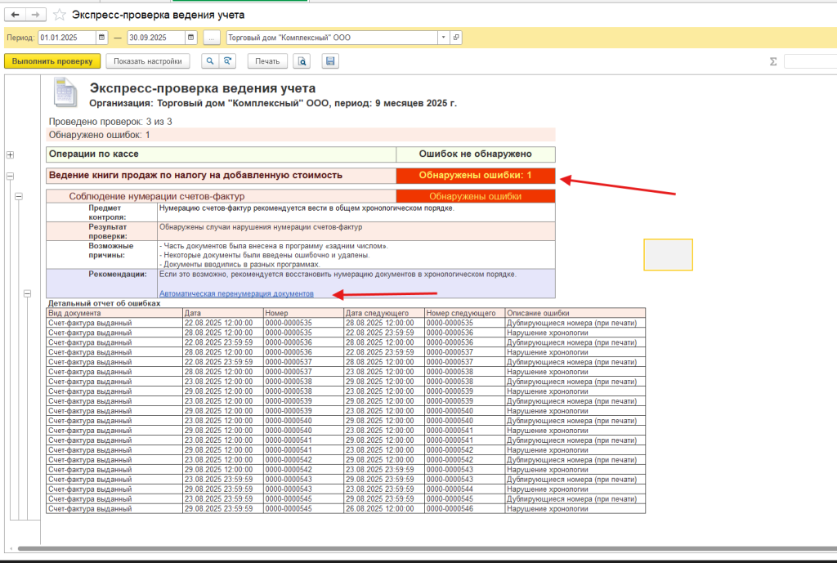The width and height of the screenshot is (837, 563).
Task: Add this form to favorites with the star
Action: [59, 15]
